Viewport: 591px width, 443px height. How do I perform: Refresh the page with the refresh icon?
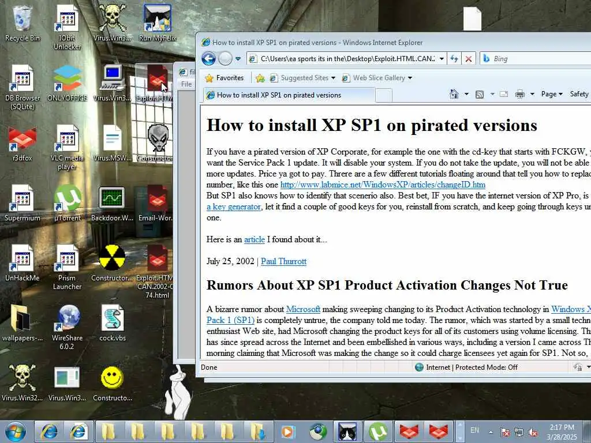(454, 59)
